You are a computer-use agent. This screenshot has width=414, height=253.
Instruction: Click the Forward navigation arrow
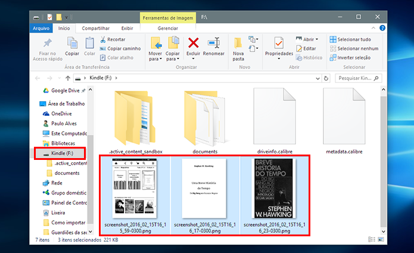click(x=49, y=78)
